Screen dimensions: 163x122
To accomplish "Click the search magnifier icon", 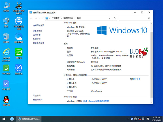I will (x=149, y=18).
